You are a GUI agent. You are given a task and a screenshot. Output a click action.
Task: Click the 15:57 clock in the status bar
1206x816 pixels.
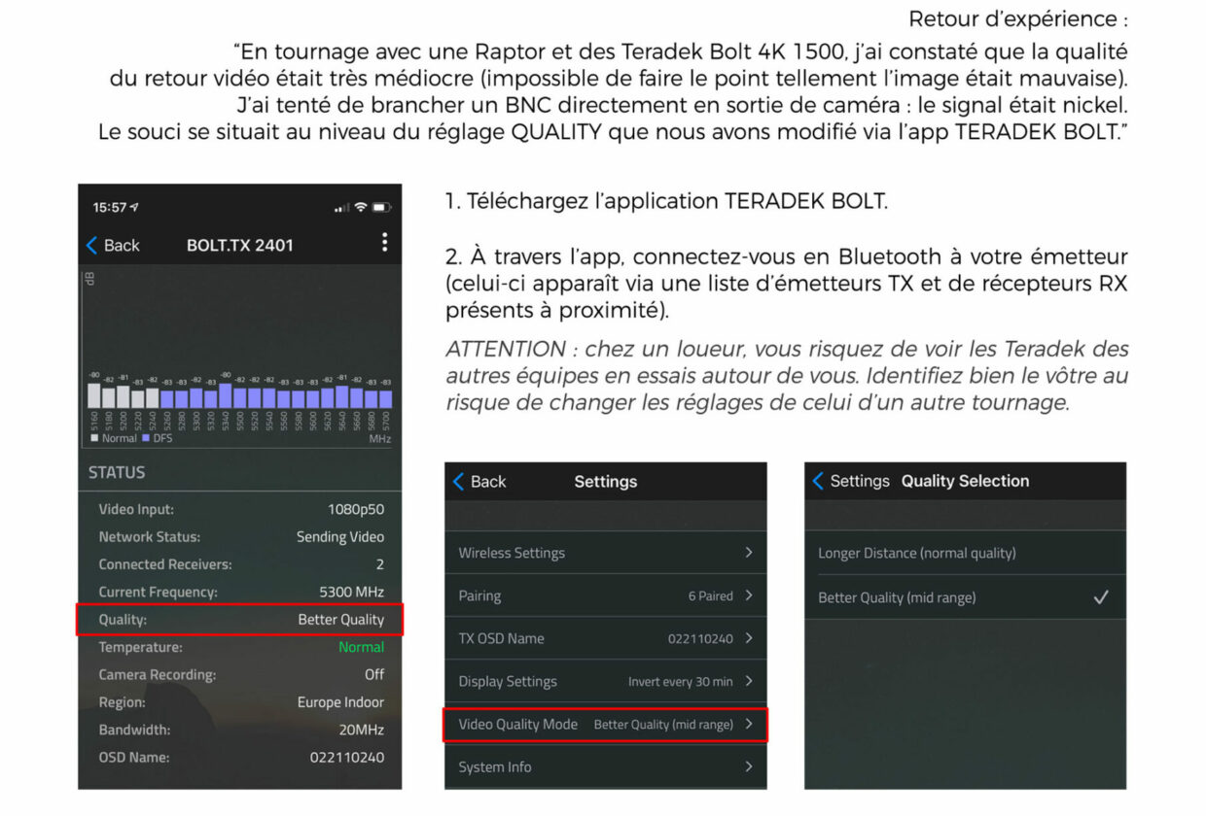tap(110, 207)
